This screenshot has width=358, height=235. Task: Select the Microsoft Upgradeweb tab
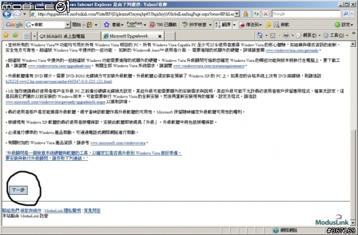coord(129,36)
